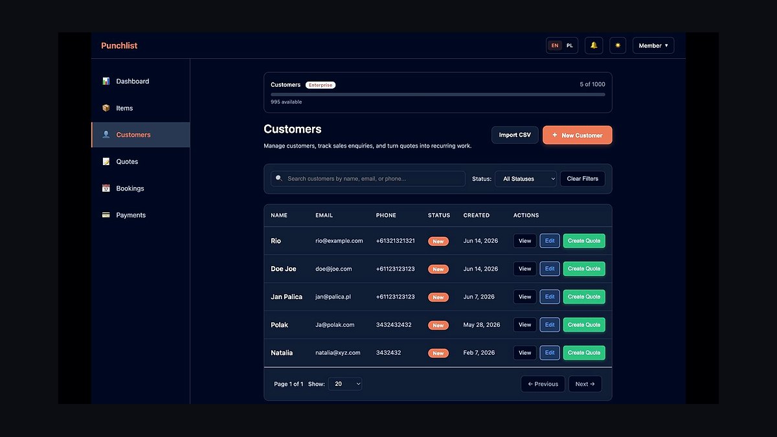
Task: Create Quote for Doe Joe
Action: coord(584,269)
